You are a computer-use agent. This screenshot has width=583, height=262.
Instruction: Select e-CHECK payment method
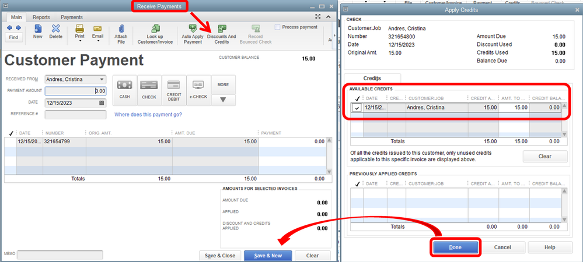click(199, 90)
